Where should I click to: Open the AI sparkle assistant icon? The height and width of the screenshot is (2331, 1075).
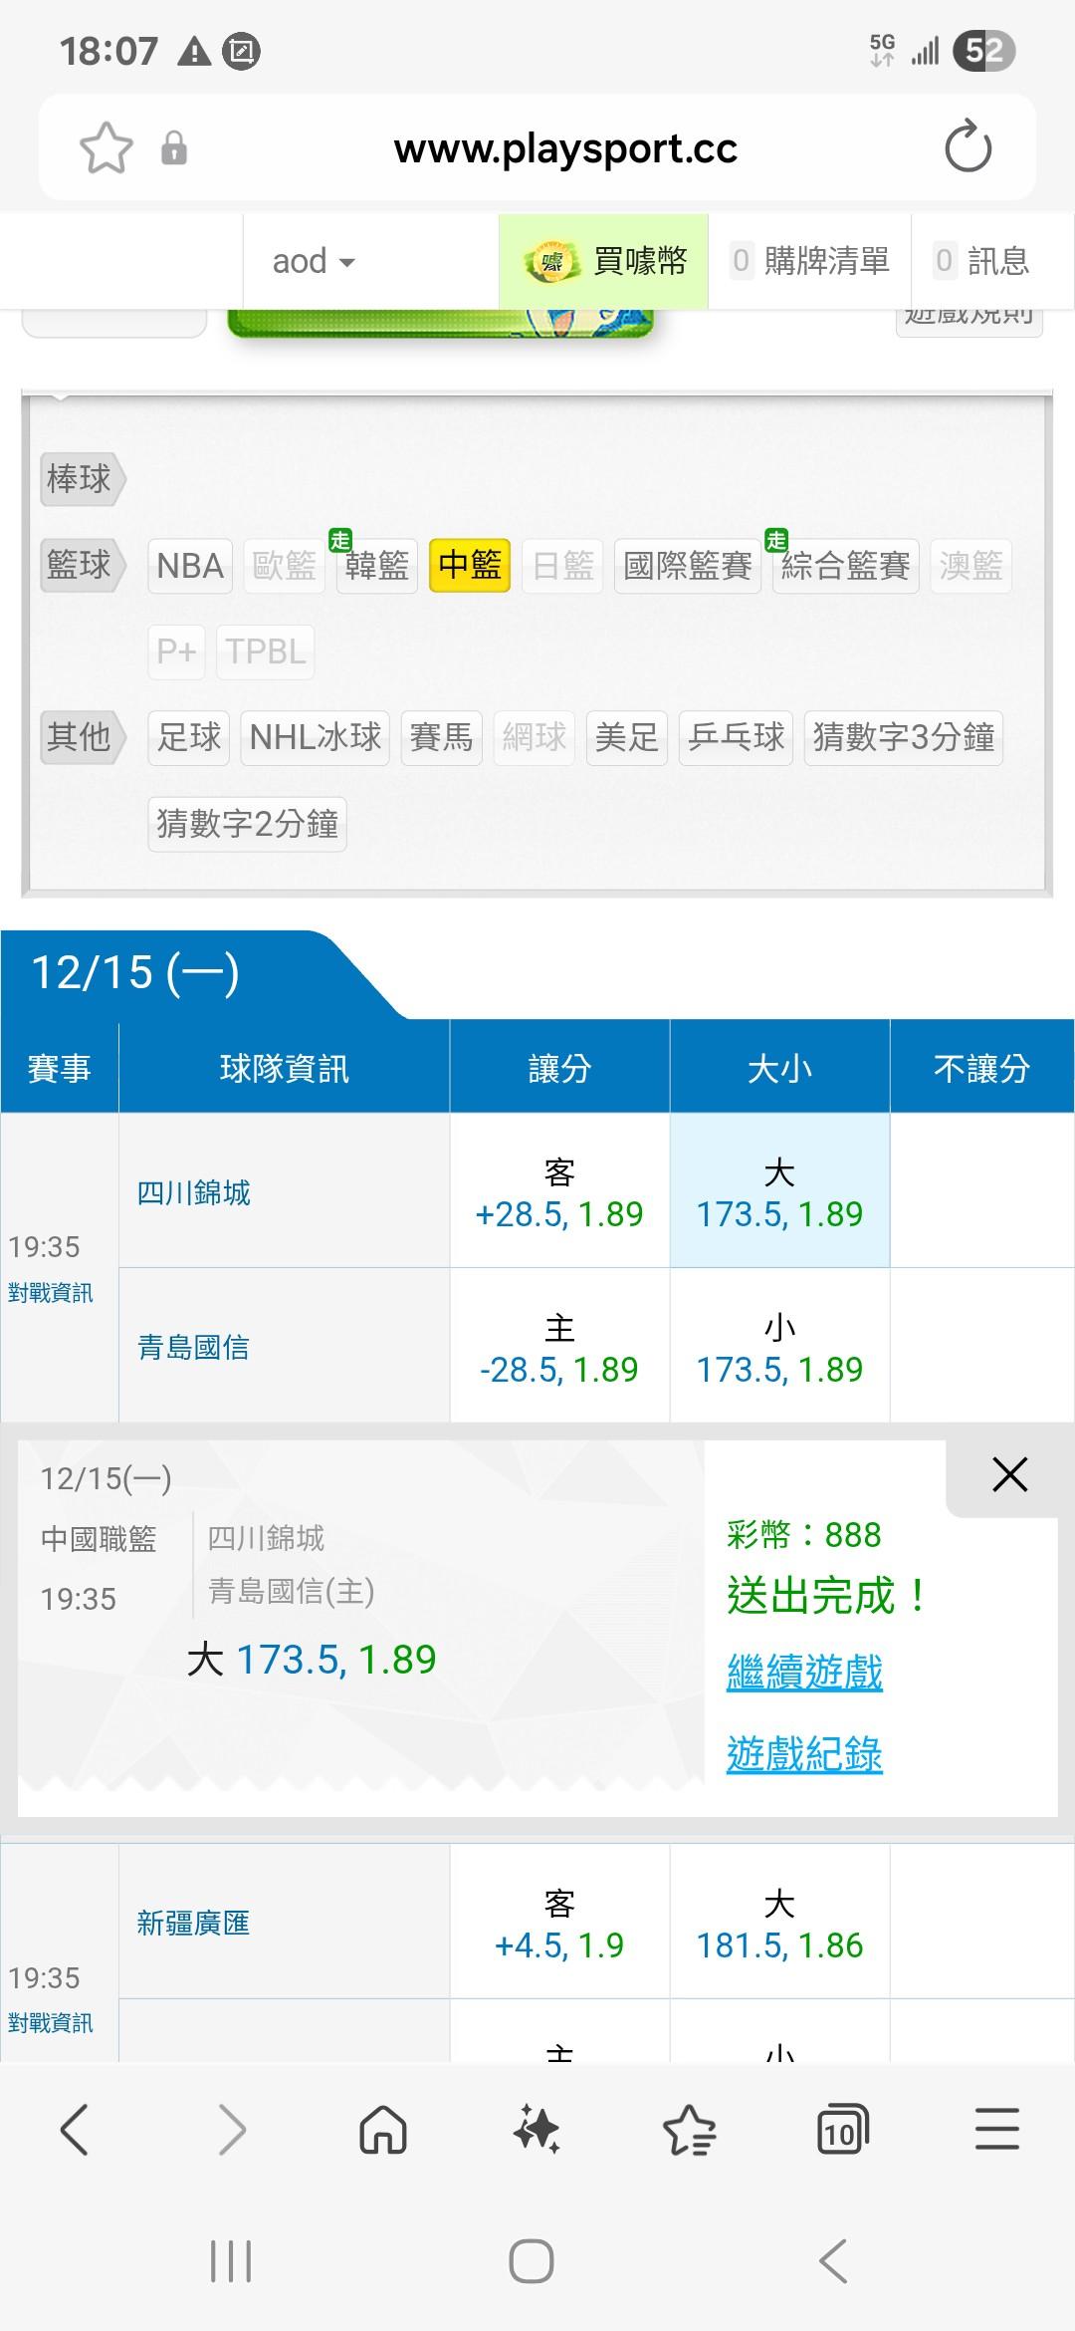tap(537, 2131)
